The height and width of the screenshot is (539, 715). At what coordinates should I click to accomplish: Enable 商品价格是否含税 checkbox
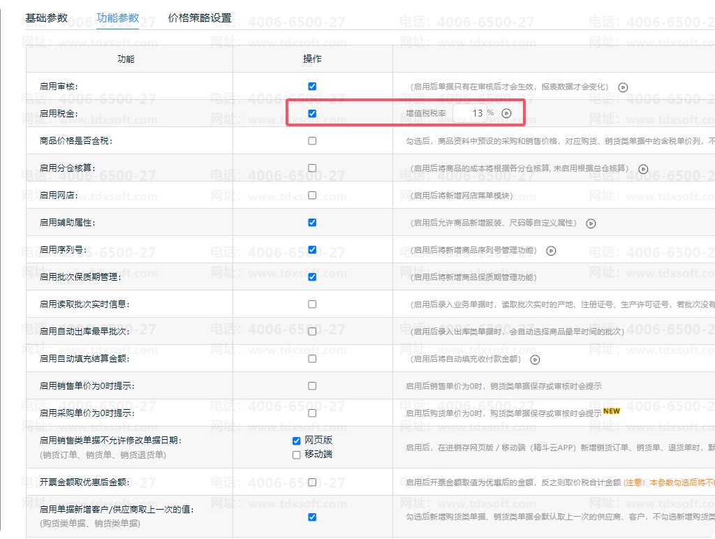click(312, 140)
